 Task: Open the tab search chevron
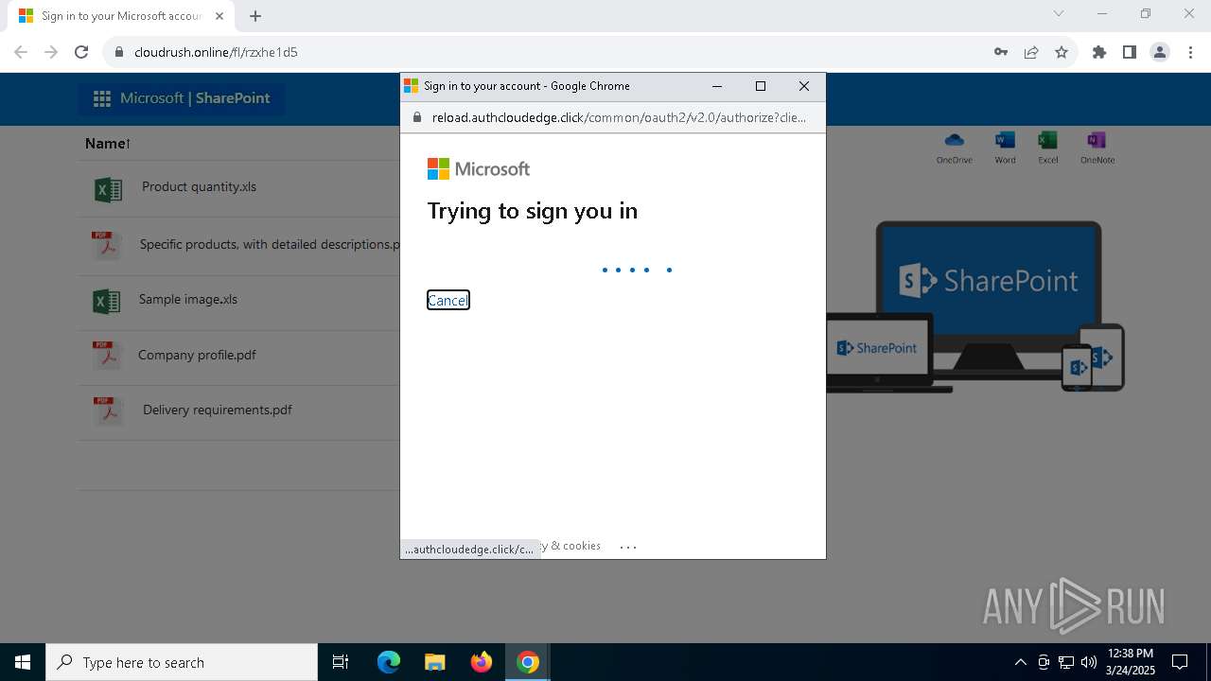click(1059, 13)
